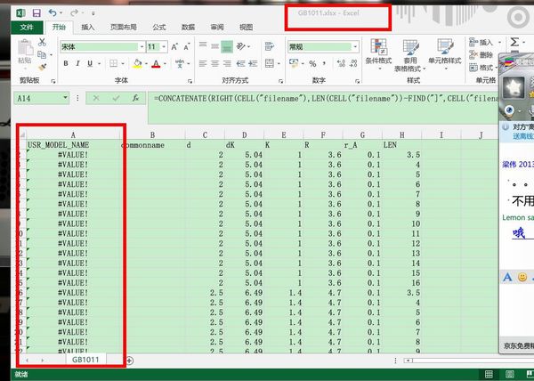This screenshot has height=381, width=534.
Task: Toggle wrap text in cells
Action: tap(270, 46)
